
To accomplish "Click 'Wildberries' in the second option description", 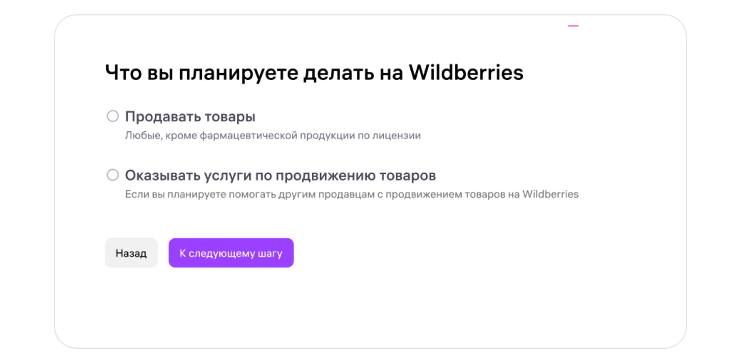I will tap(550, 194).
